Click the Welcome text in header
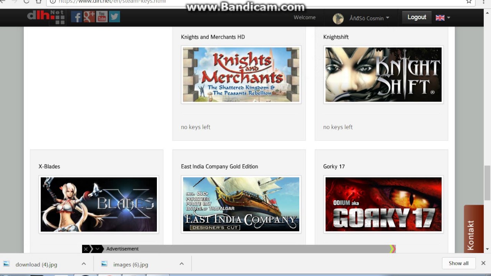Viewport: 491px width, 276px height. click(305, 17)
